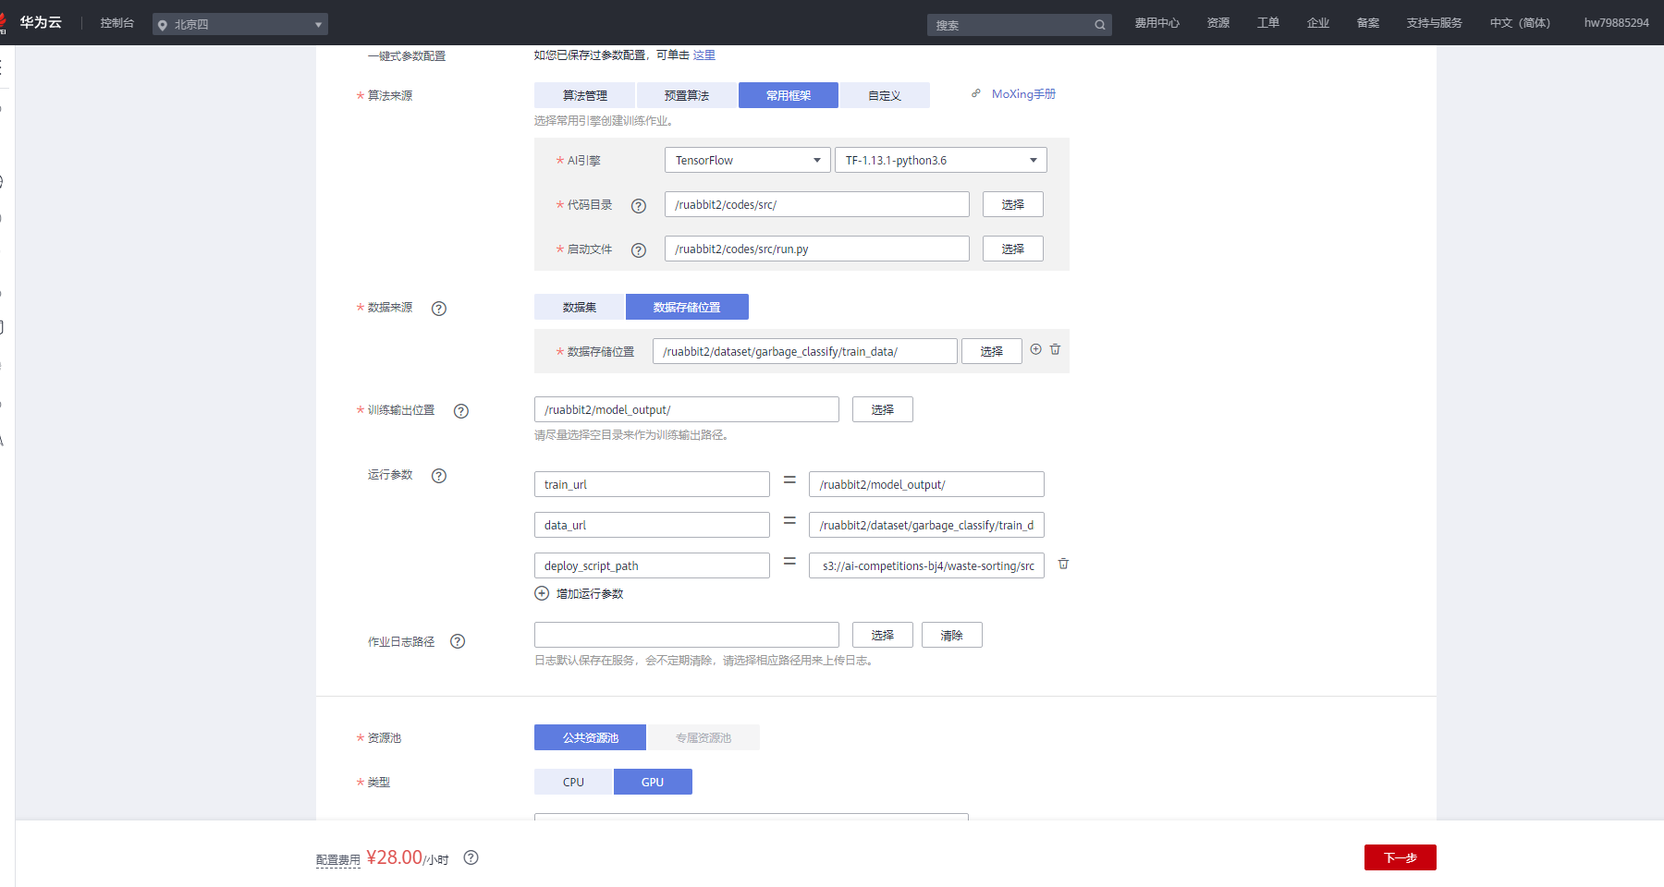Open the AI engine TensorFlow dropdown
The image size is (1664, 887).
coord(747,160)
